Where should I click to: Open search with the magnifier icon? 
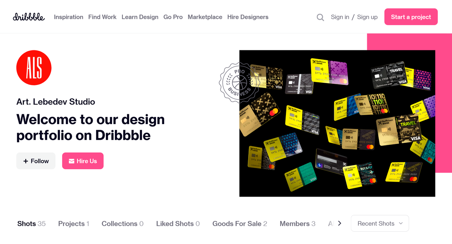coord(320,17)
